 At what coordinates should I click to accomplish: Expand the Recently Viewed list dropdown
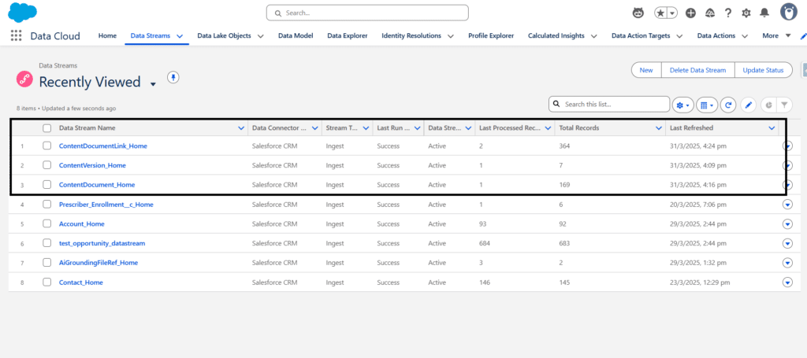click(153, 83)
